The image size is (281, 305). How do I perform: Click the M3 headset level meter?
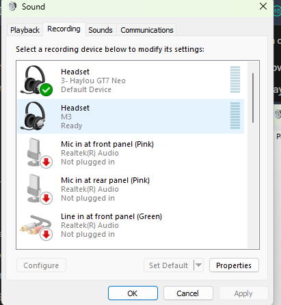[235, 115]
